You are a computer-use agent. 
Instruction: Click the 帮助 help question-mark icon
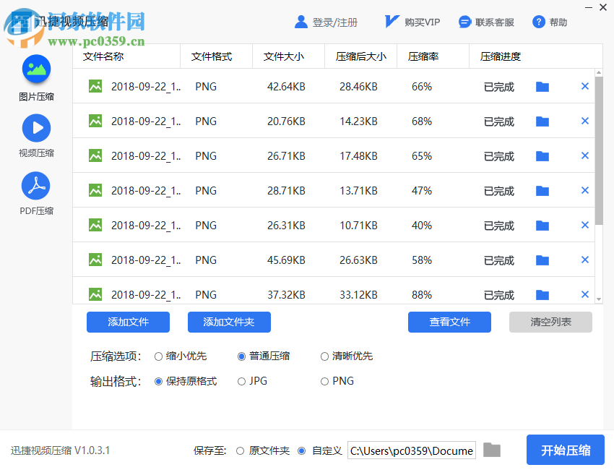pyautogui.click(x=538, y=21)
